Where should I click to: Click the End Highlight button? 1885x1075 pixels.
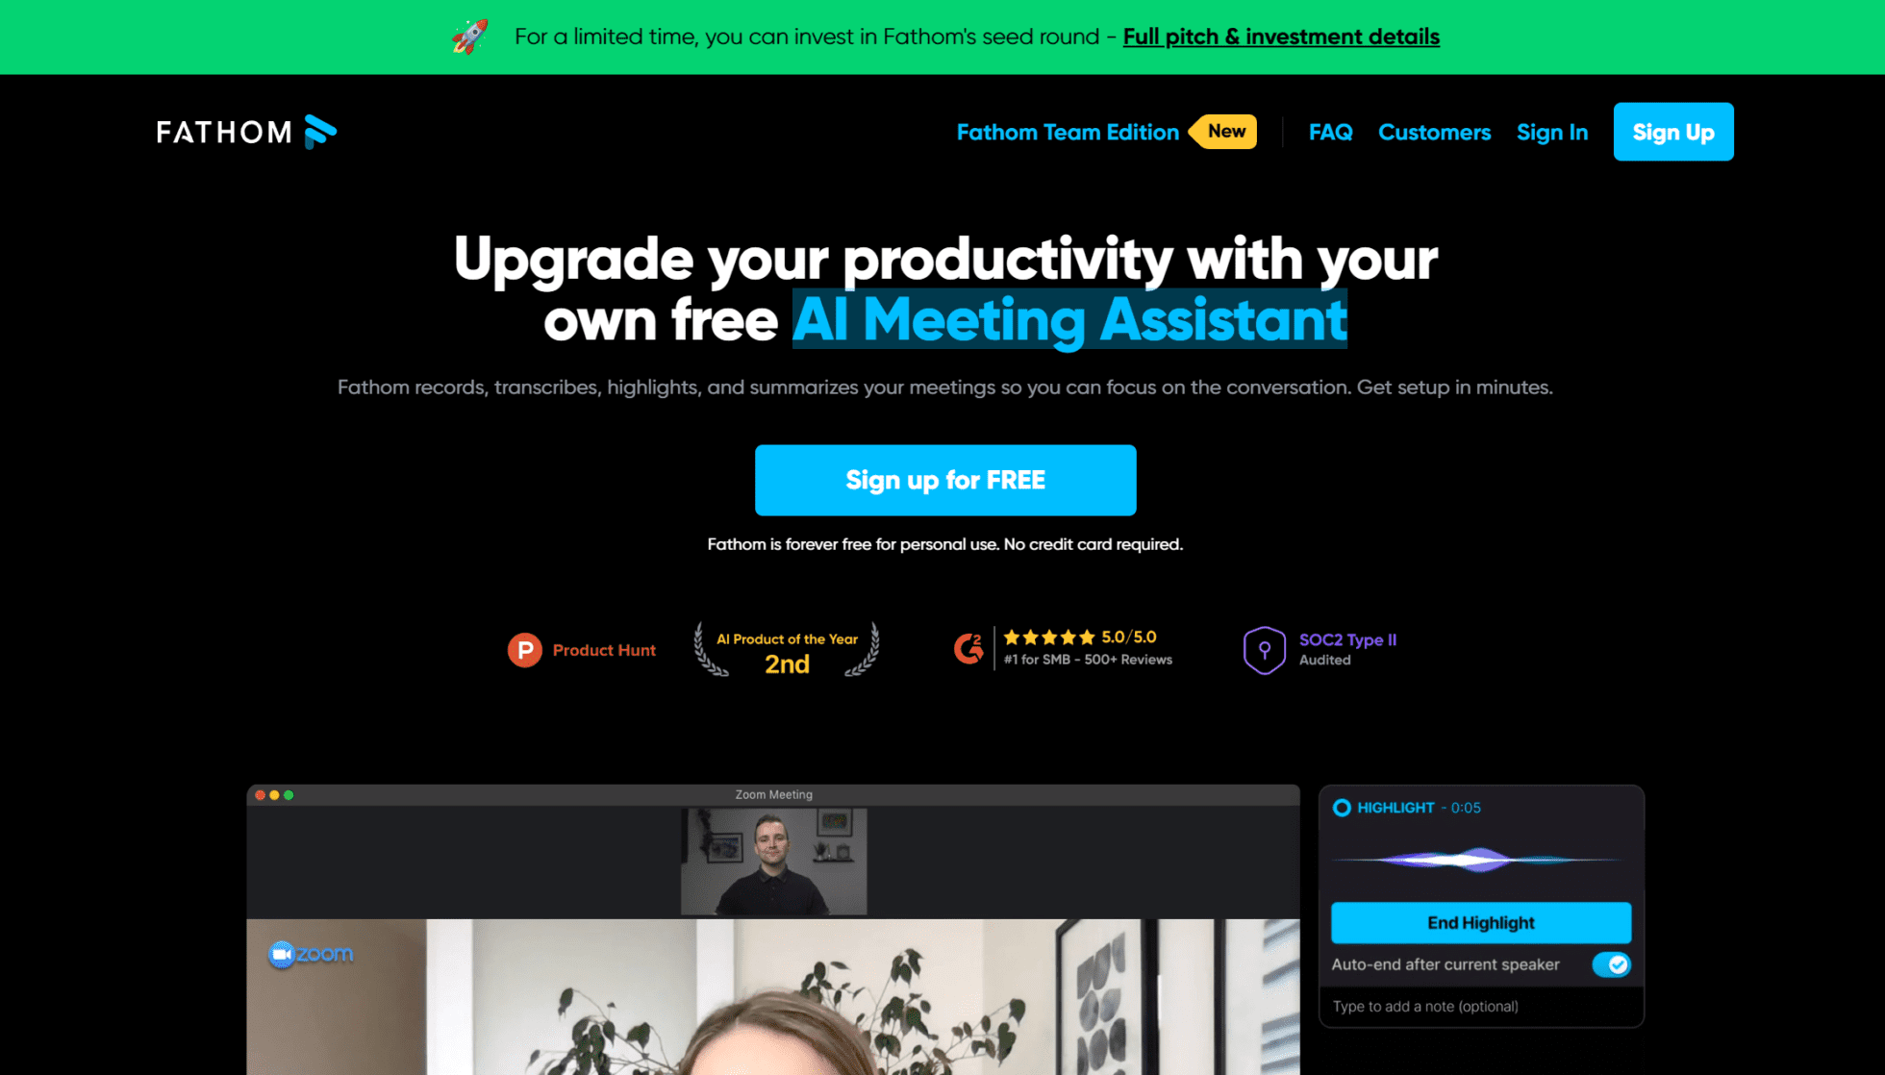(1482, 922)
